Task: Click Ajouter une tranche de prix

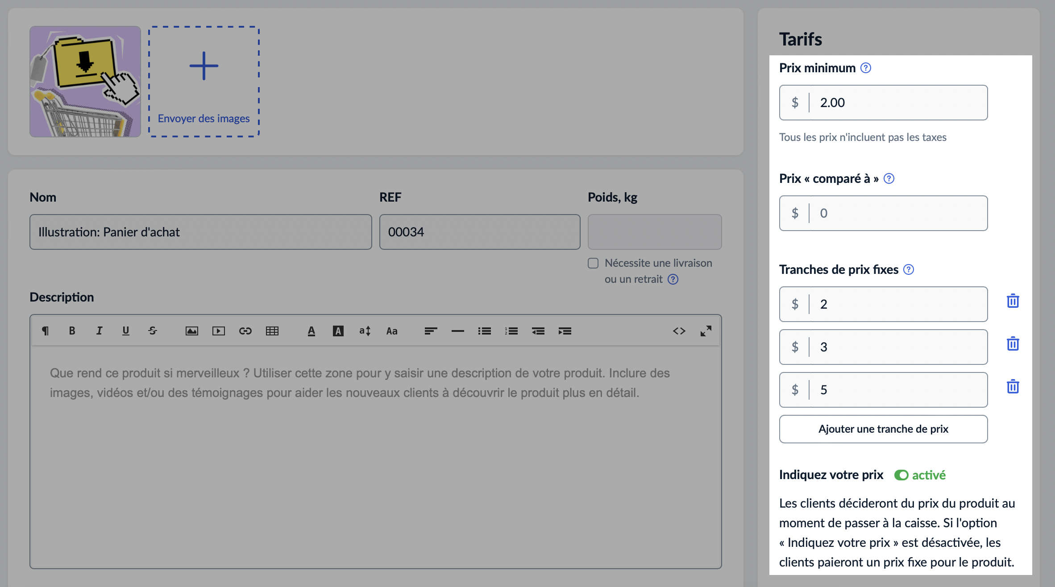Action: coord(883,429)
